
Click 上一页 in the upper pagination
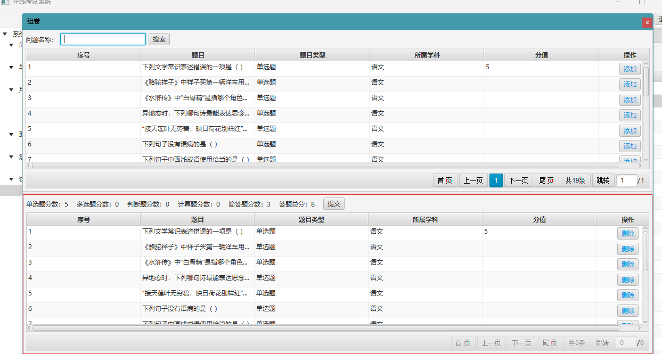473,180
